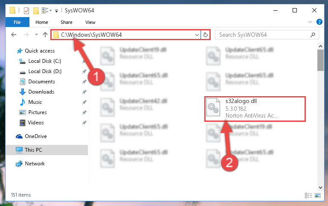The height and width of the screenshot is (206, 328).
Task: Unpin Music pin icon
Action: 84,102
